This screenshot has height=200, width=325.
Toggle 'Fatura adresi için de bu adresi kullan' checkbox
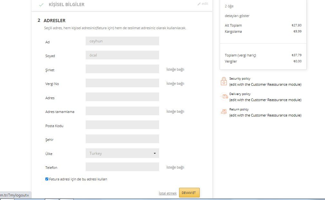pos(47,179)
